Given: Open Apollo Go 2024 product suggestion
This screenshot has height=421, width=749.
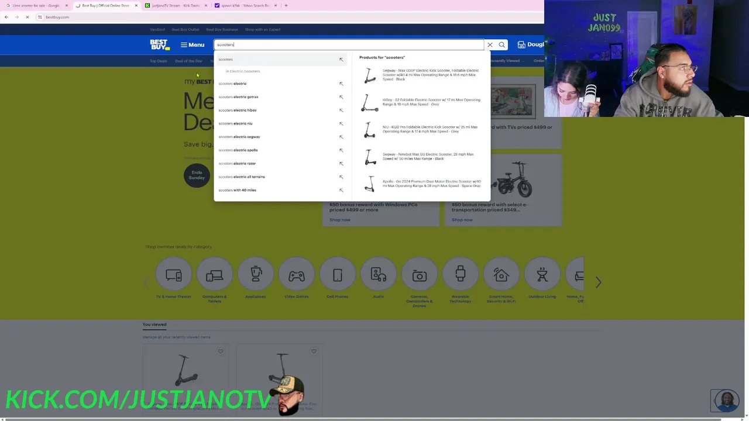Looking at the screenshot, I should 422,184.
